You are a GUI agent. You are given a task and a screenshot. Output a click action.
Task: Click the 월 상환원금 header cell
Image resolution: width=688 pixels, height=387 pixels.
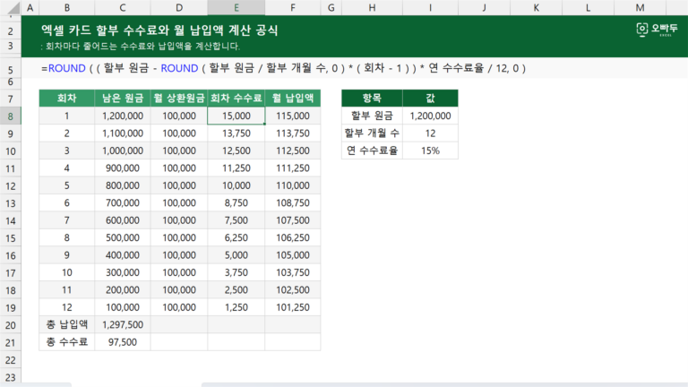point(179,99)
